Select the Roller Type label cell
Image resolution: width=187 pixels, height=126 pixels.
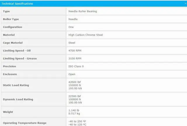coord(12,19)
